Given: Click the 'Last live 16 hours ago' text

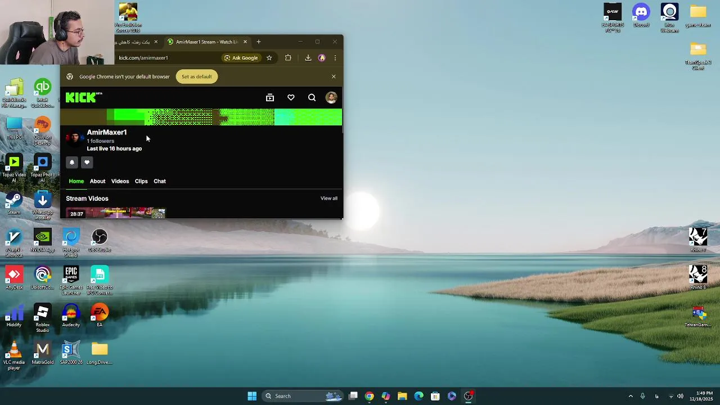Looking at the screenshot, I should (114, 148).
